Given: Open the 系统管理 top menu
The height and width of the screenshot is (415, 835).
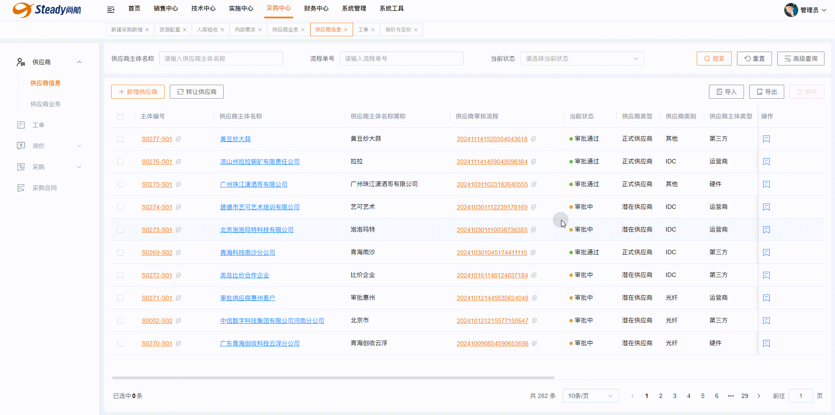Looking at the screenshot, I should tap(354, 9).
